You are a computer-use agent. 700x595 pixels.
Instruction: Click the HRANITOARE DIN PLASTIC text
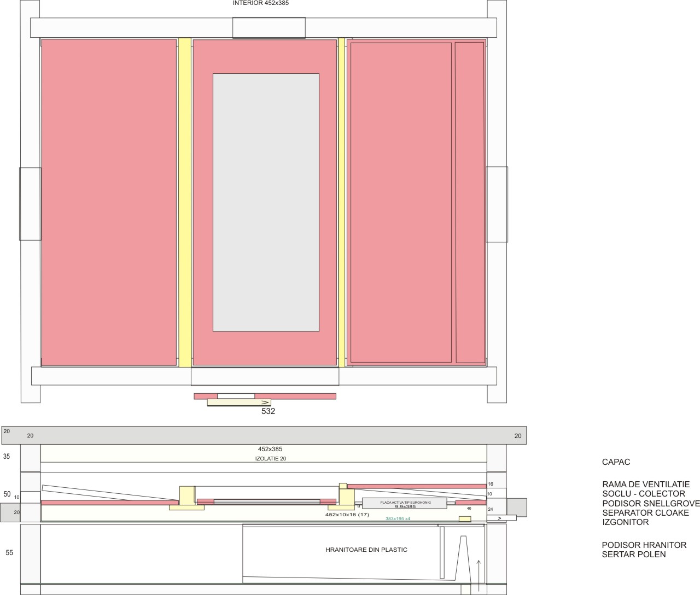pos(366,550)
